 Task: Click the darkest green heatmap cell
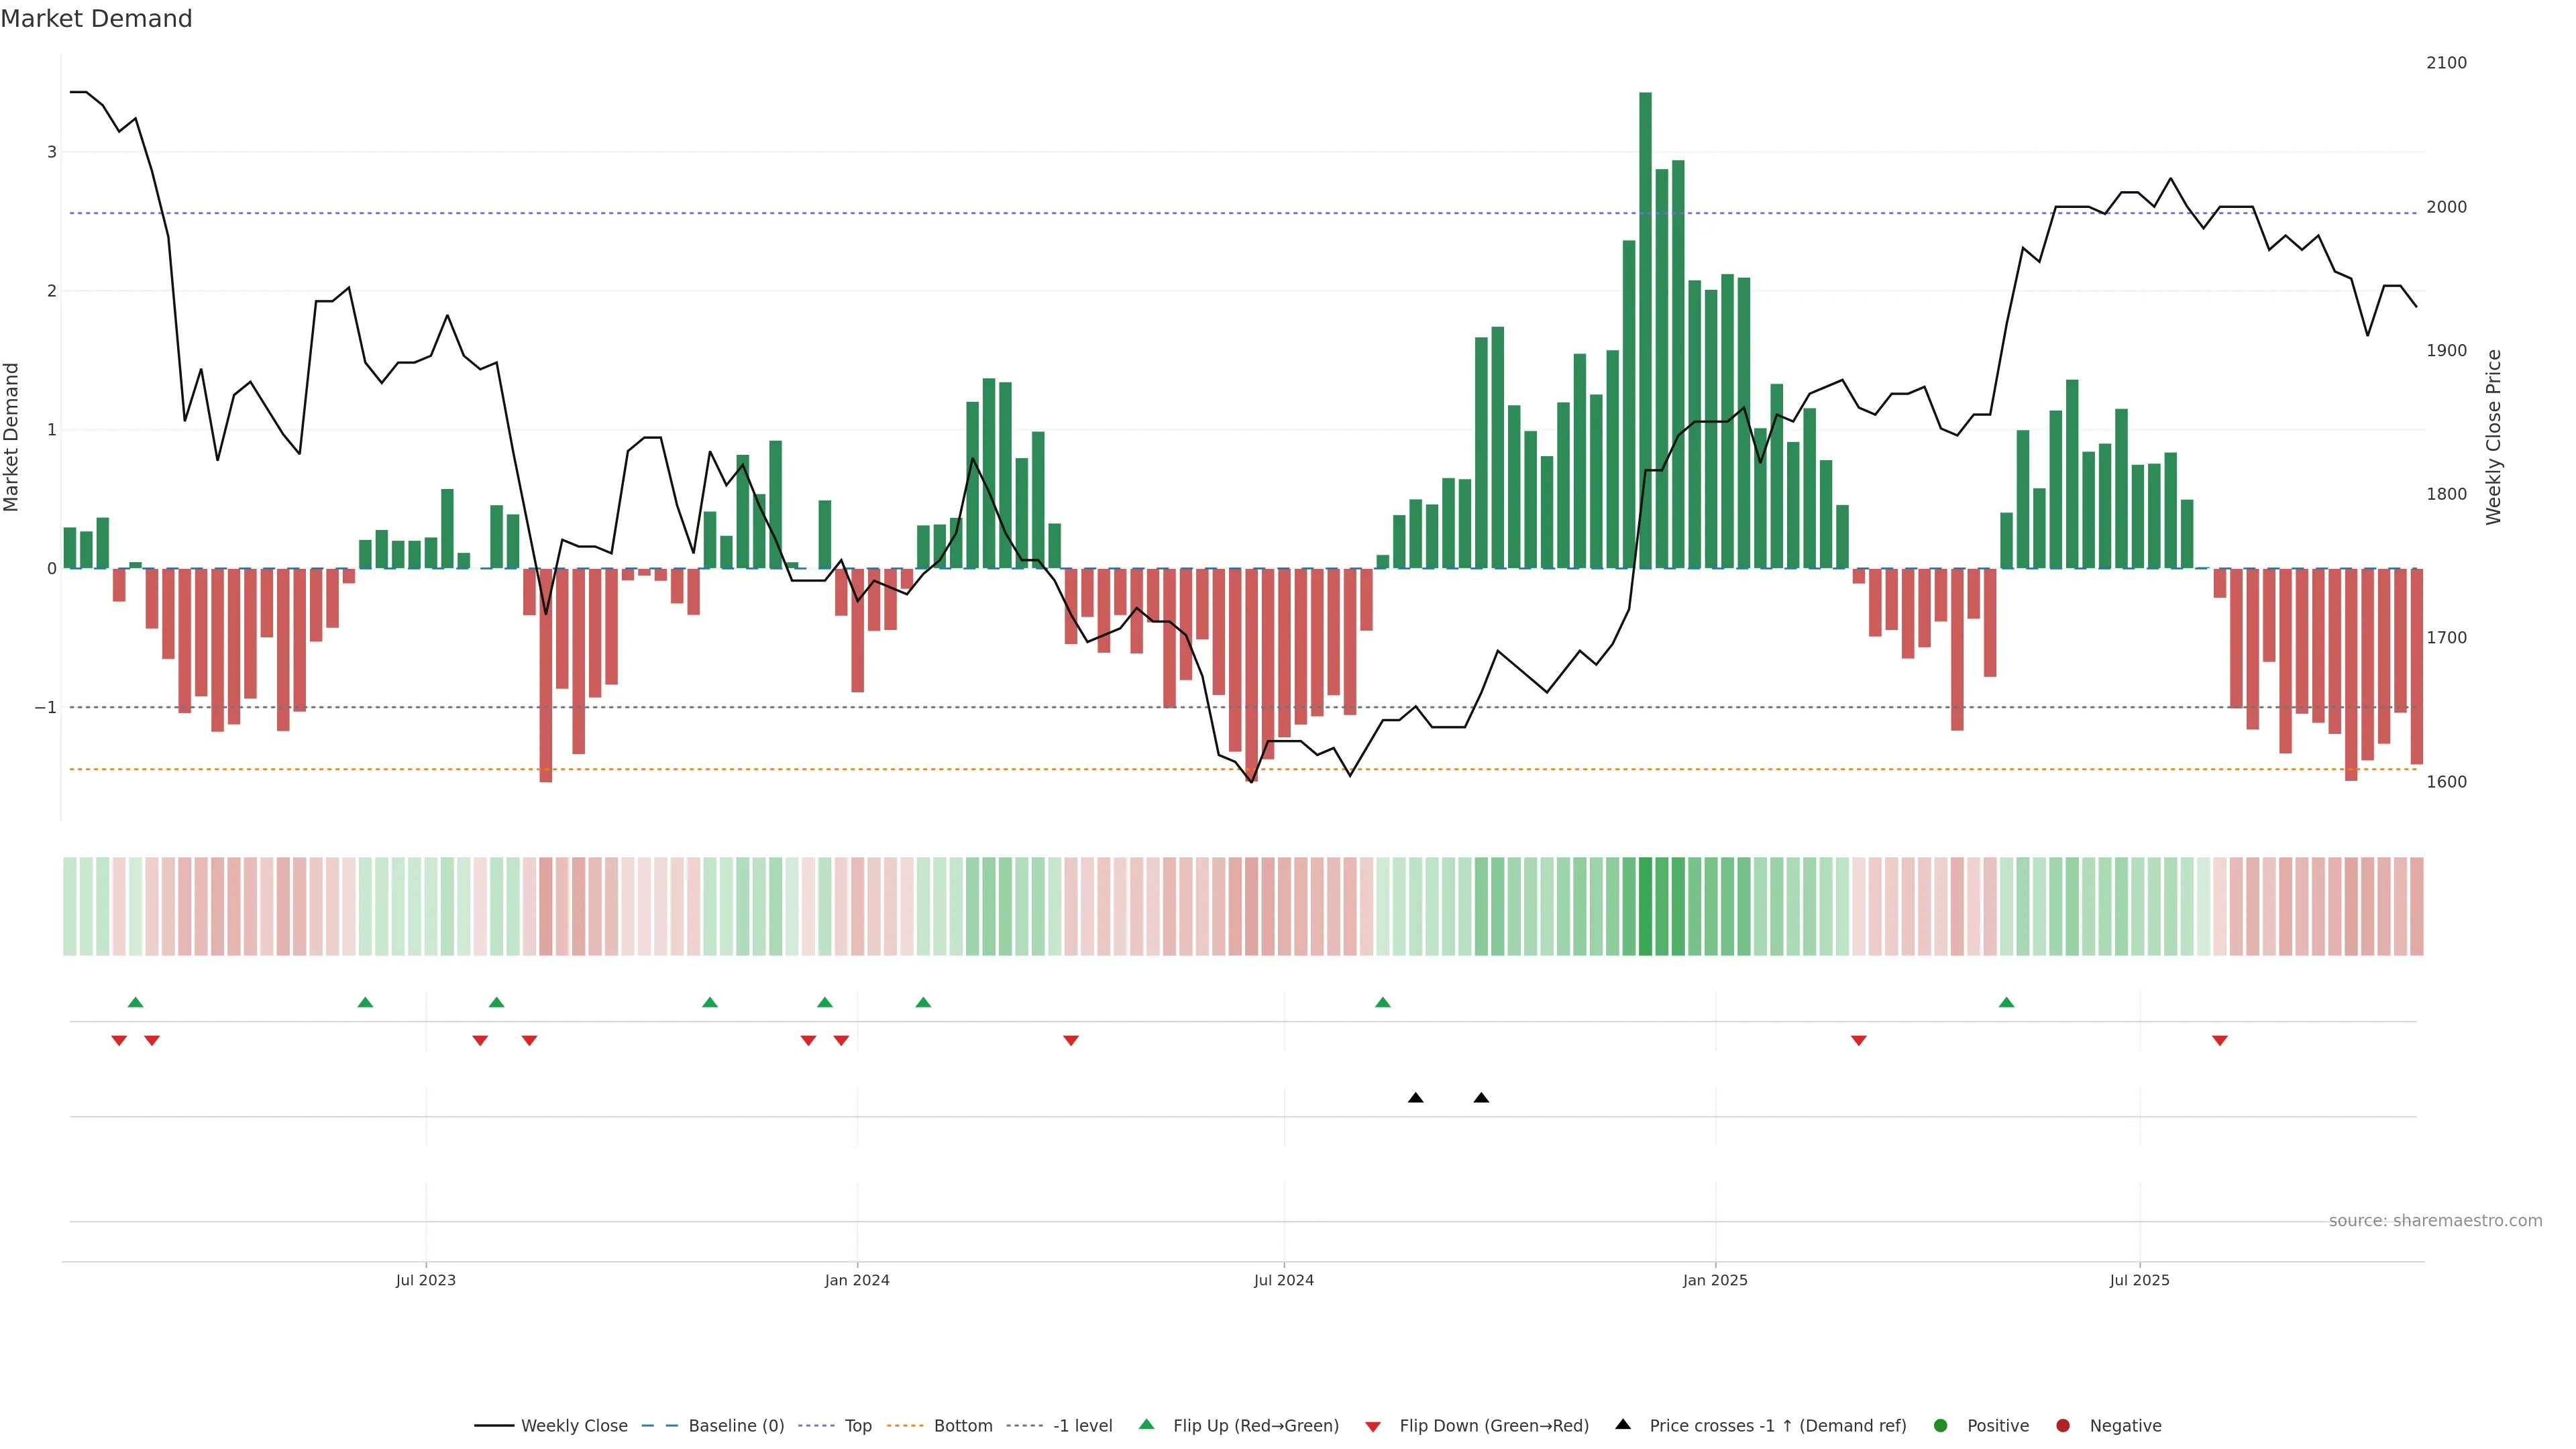coord(1645,906)
